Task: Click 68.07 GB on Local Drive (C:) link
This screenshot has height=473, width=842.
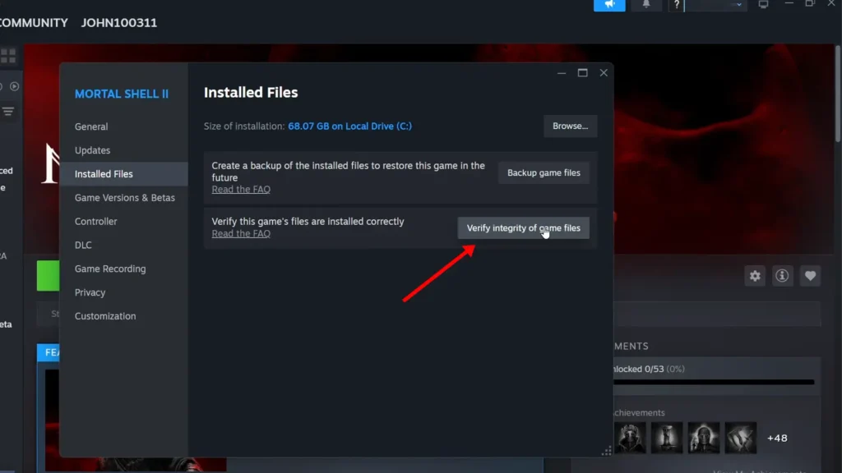Action: (x=349, y=126)
